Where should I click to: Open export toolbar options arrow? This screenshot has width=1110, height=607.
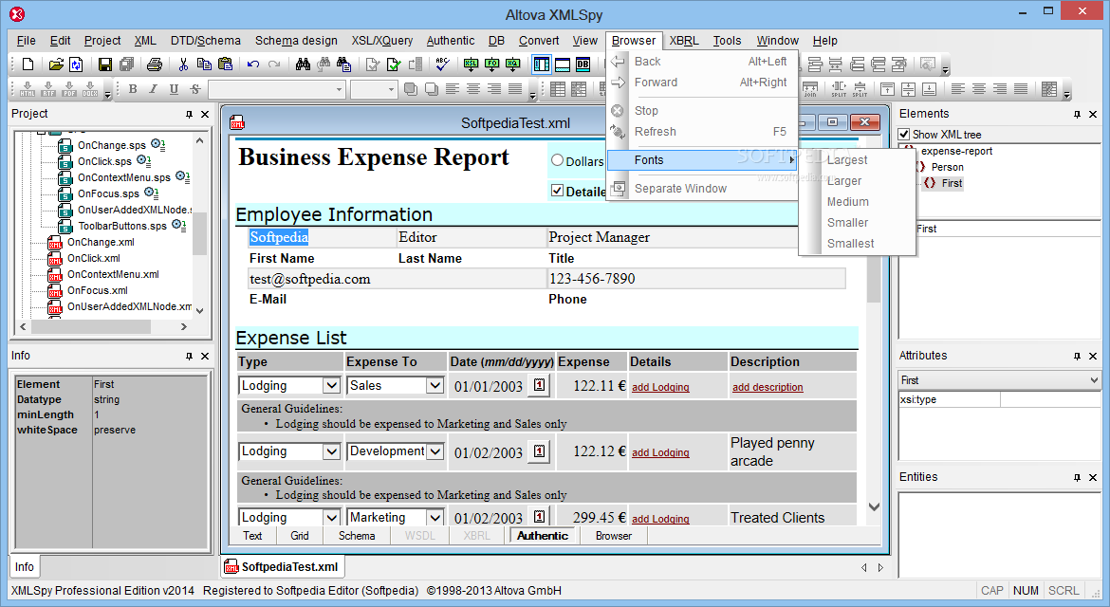point(107,92)
